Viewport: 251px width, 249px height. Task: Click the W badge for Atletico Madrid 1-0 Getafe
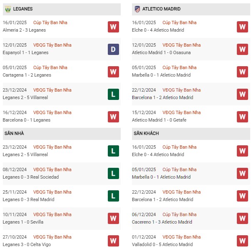[242, 117]
